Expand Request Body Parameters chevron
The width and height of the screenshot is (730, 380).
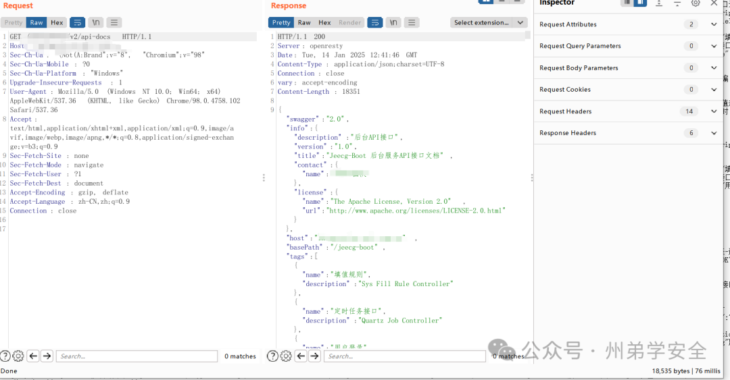[x=714, y=68]
